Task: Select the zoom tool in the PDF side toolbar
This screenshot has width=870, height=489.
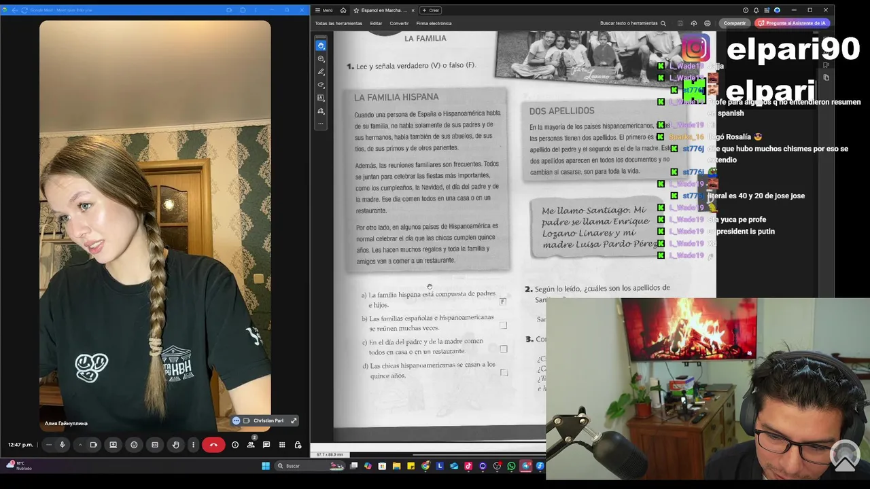Action: pyautogui.click(x=321, y=59)
